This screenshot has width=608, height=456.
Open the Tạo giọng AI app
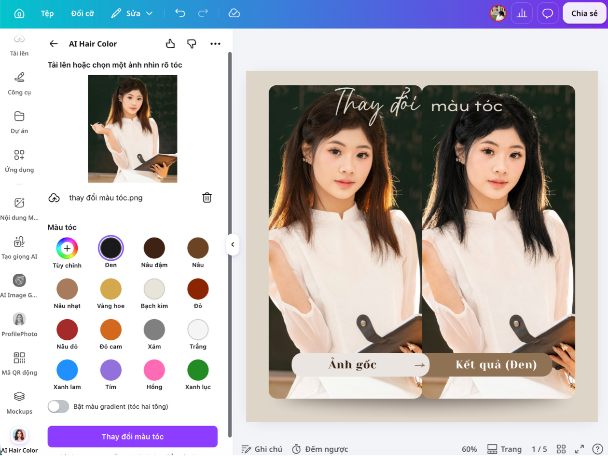click(x=19, y=248)
